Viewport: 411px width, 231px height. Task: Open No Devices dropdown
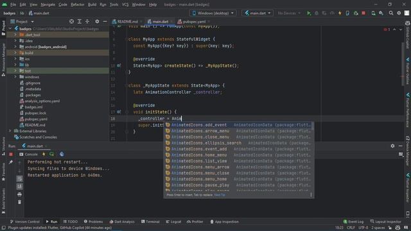click(289, 13)
